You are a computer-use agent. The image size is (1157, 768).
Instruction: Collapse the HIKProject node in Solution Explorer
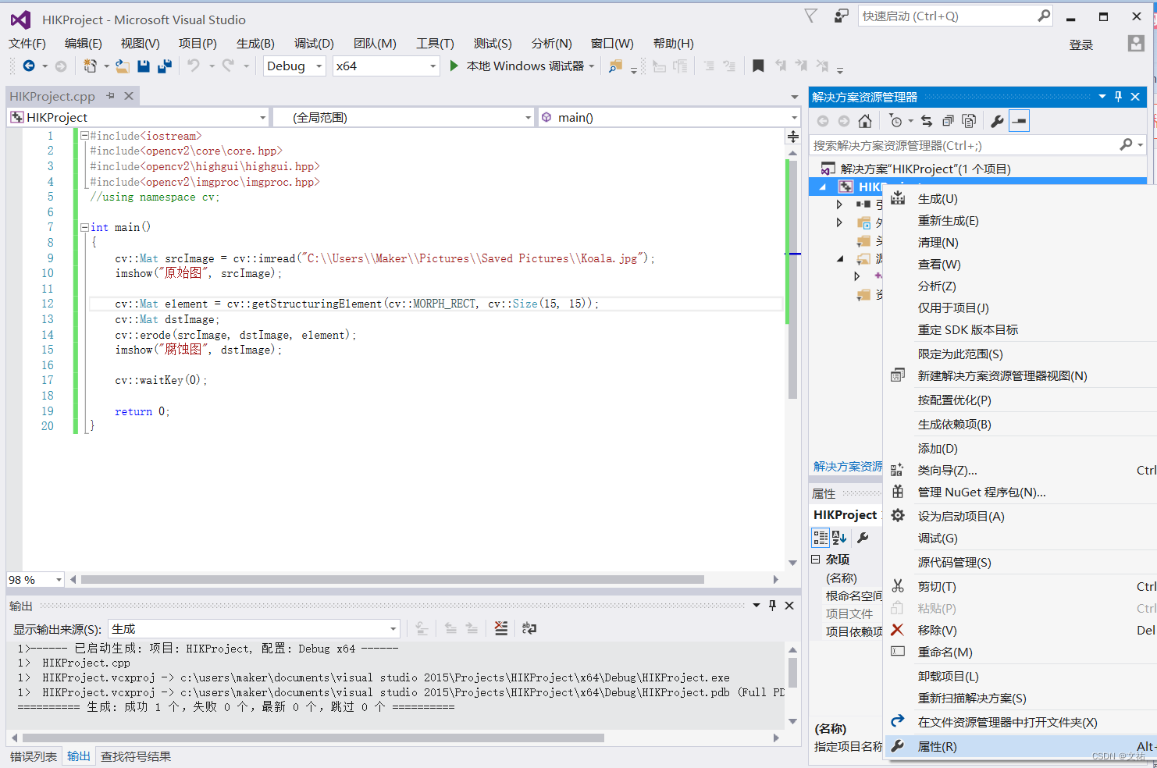[823, 187]
